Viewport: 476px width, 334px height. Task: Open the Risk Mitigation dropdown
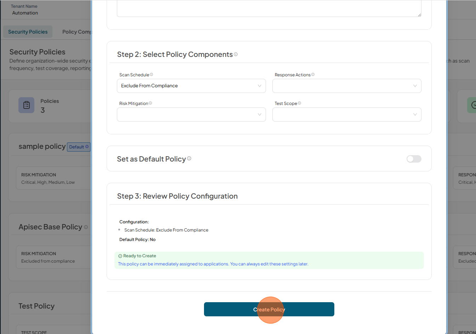tap(191, 115)
